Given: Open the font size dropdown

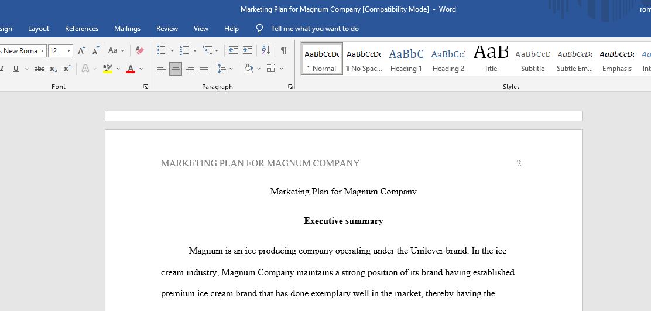Looking at the screenshot, I should [x=68, y=50].
